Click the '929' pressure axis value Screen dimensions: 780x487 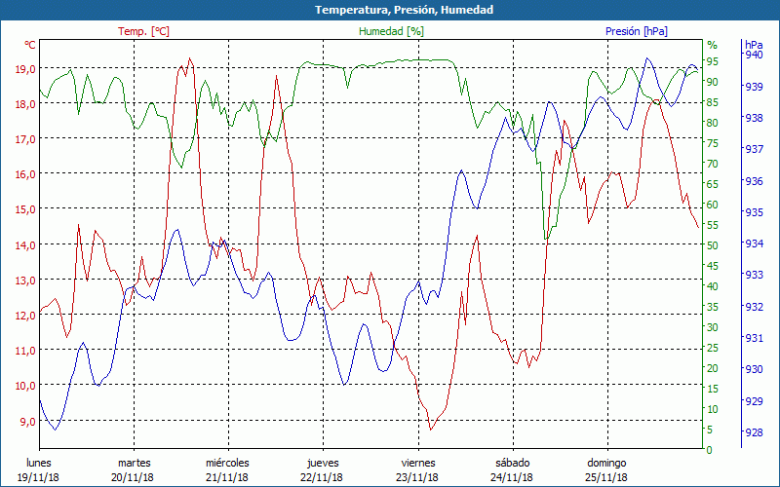tap(754, 401)
